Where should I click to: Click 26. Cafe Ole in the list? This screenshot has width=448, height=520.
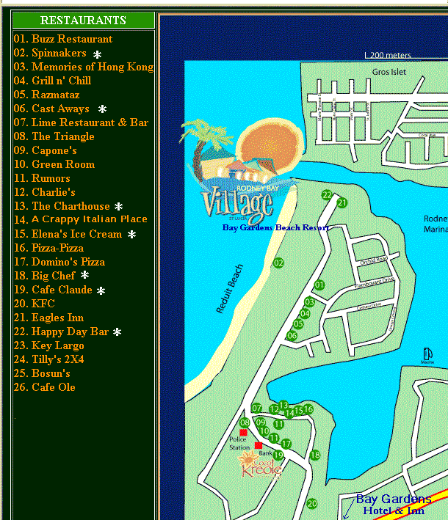45,387
